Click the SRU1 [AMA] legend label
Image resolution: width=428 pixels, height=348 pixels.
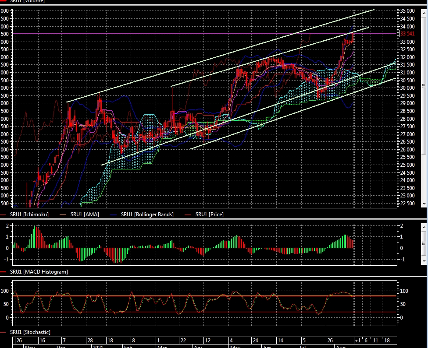(x=85, y=214)
